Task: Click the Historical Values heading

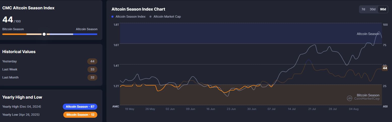Action: coord(19,52)
